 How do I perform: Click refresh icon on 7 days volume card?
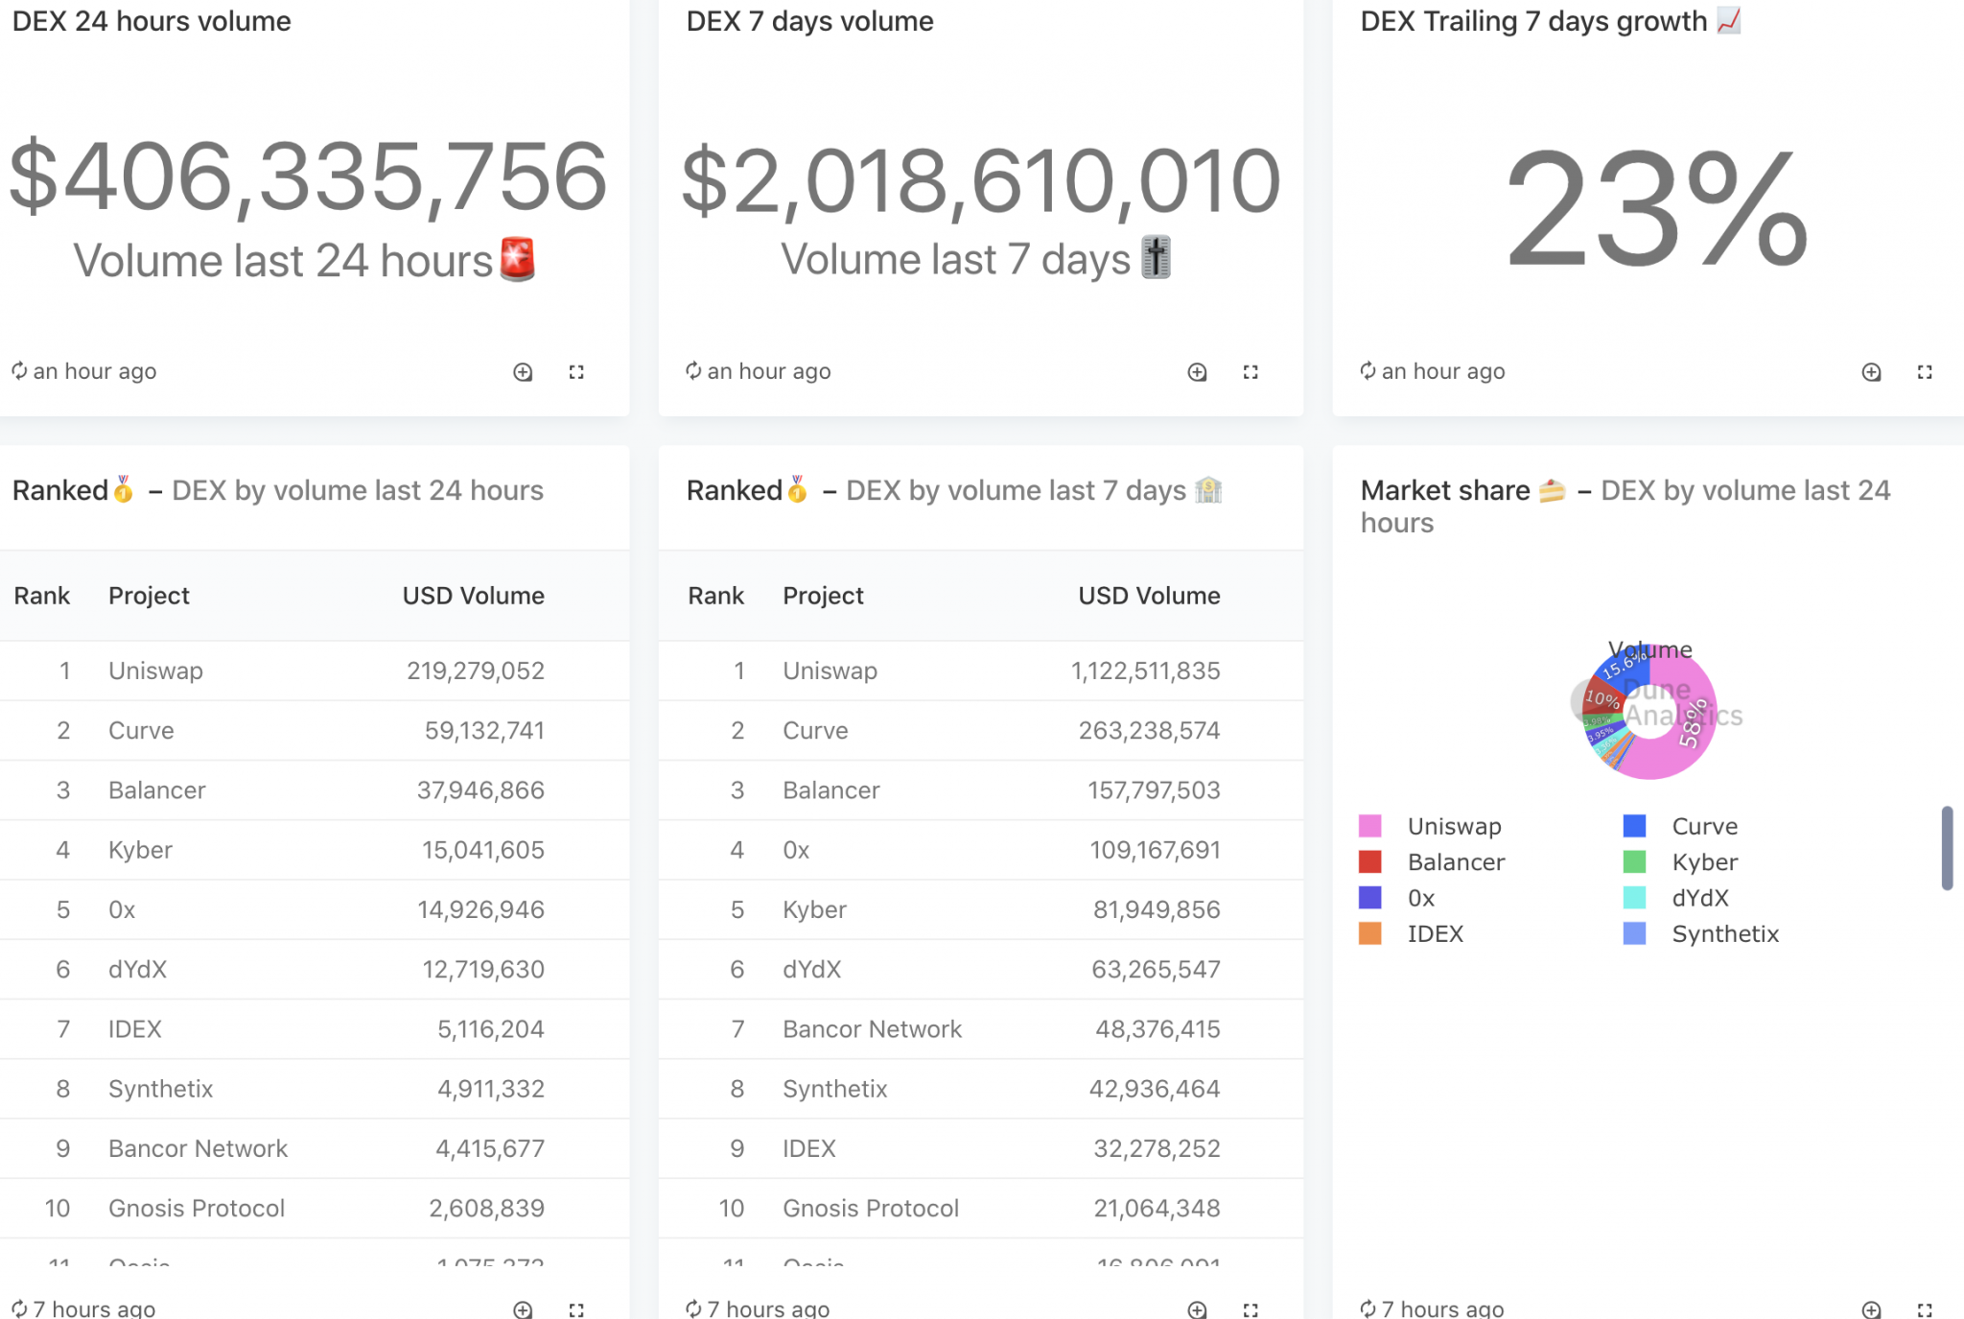(693, 371)
